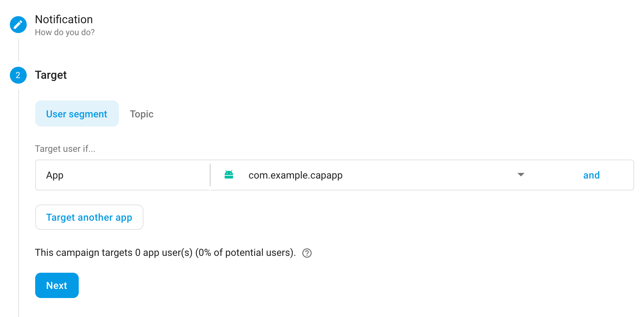The width and height of the screenshot is (644, 317).
Task: Click the Next button
Action: [x=57, y=285]
